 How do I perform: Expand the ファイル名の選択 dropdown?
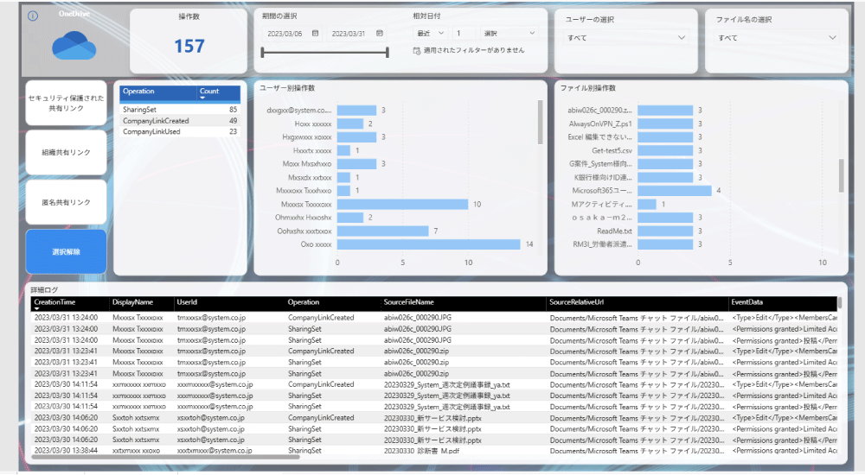pos(778,37)
